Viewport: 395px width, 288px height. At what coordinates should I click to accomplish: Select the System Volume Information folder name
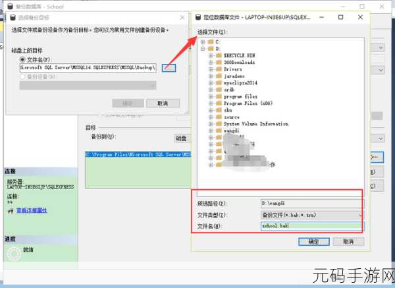(256, 124)
